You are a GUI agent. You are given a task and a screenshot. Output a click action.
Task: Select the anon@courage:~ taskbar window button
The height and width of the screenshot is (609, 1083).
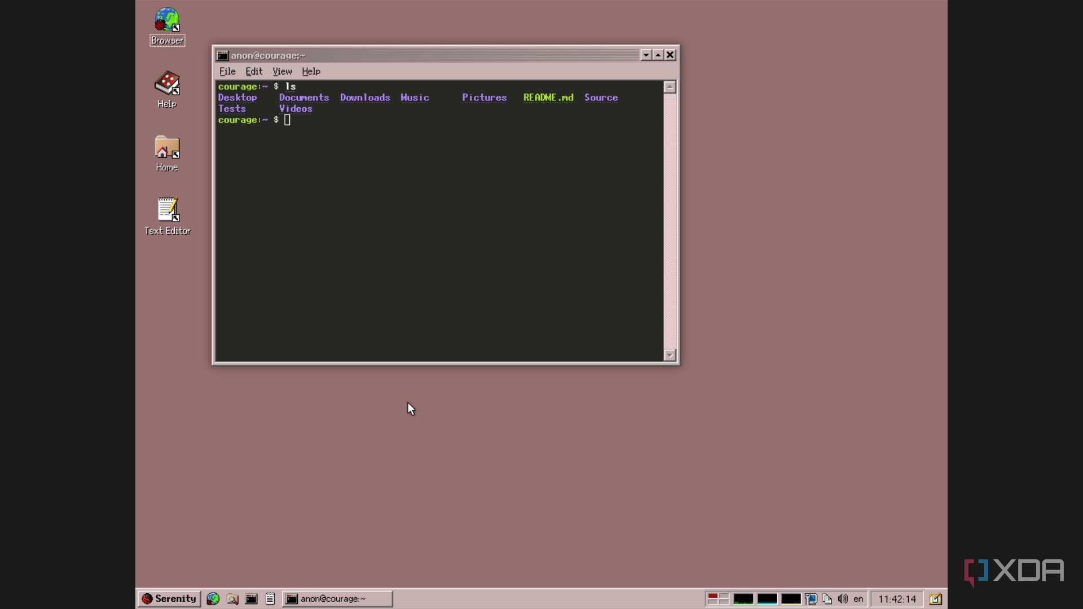(x=337, y=599)
